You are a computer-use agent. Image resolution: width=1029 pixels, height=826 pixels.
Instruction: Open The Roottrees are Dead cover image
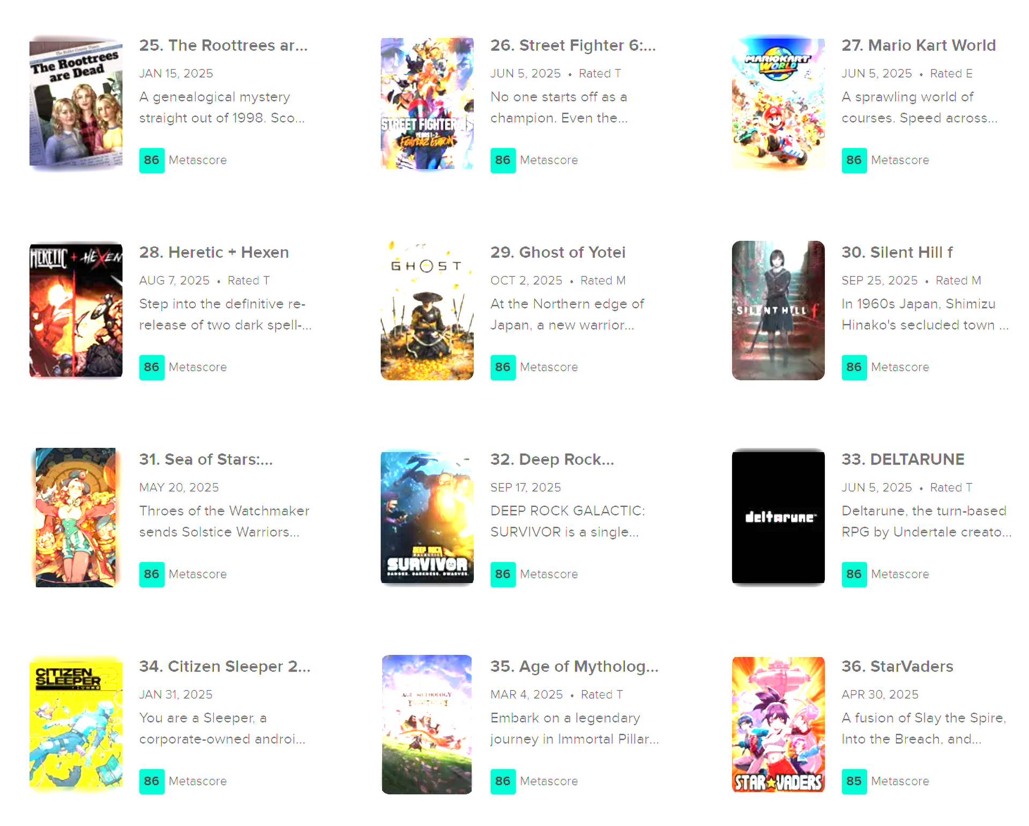[76, 104]
